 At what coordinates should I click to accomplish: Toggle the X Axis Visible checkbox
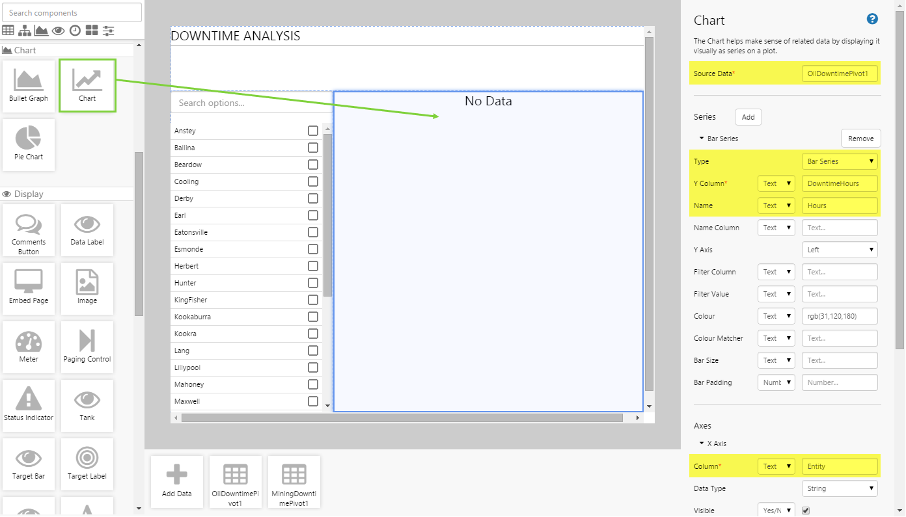pos(806,510)
